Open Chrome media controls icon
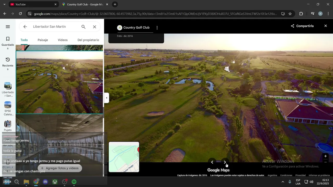 click(x=313, y=14)
